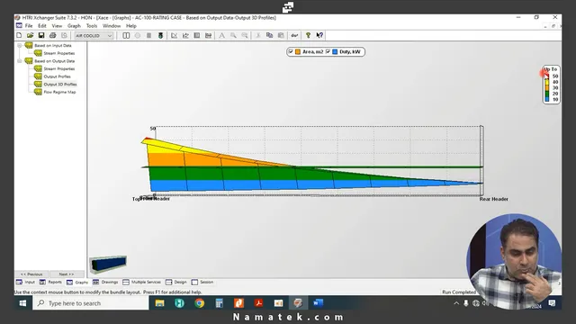Switch to the Drawings tab
This screenshot has height=324, width=576.
105,282
